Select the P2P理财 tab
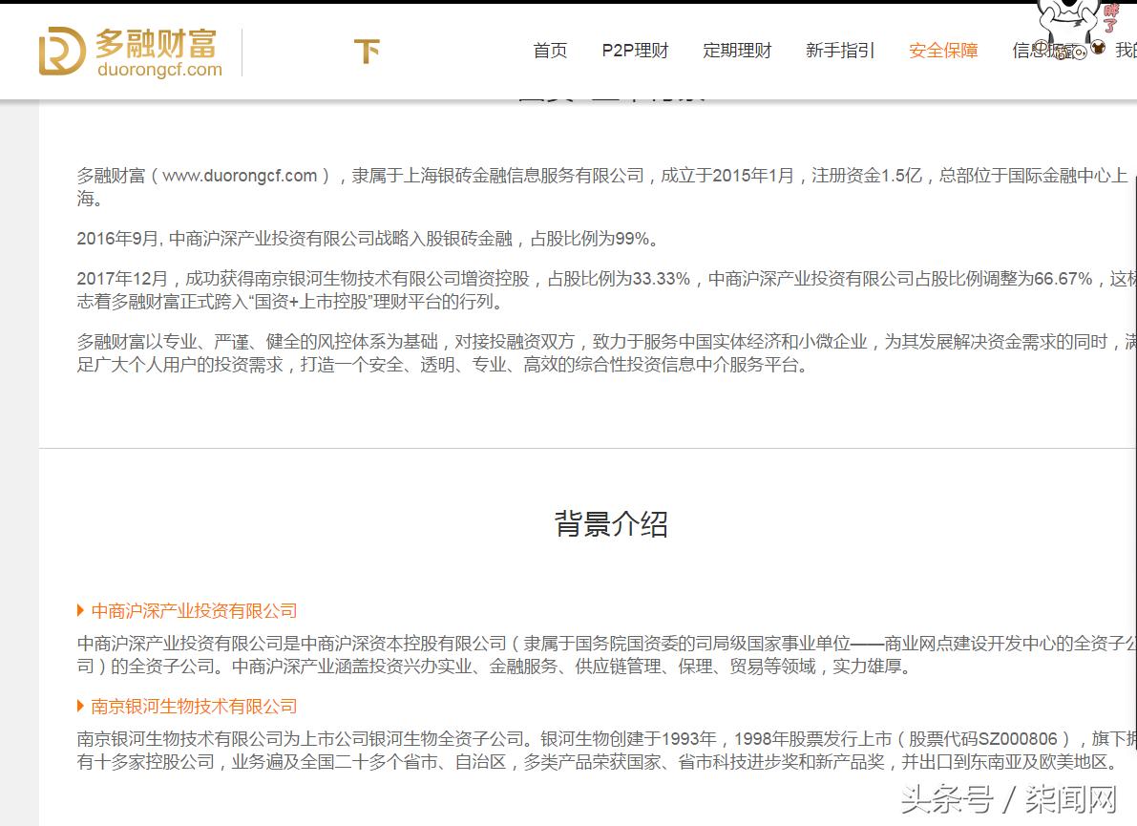This screenshot has width=1137, height=826. point(635,51)
